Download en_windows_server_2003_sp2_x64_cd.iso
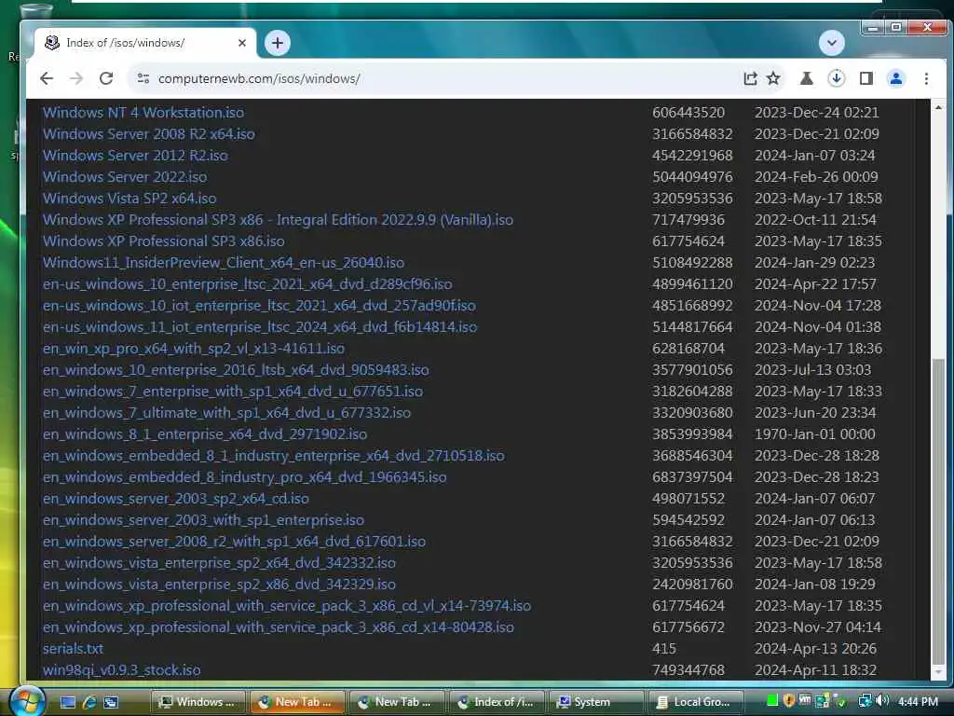This screenshot has height=716, width=954. point(175,499)
